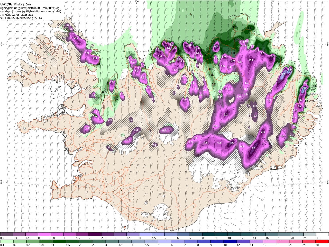This screenshot has width=329, height=247.
Task: Click the 20W longitude label at top
Action: point(137,1)
